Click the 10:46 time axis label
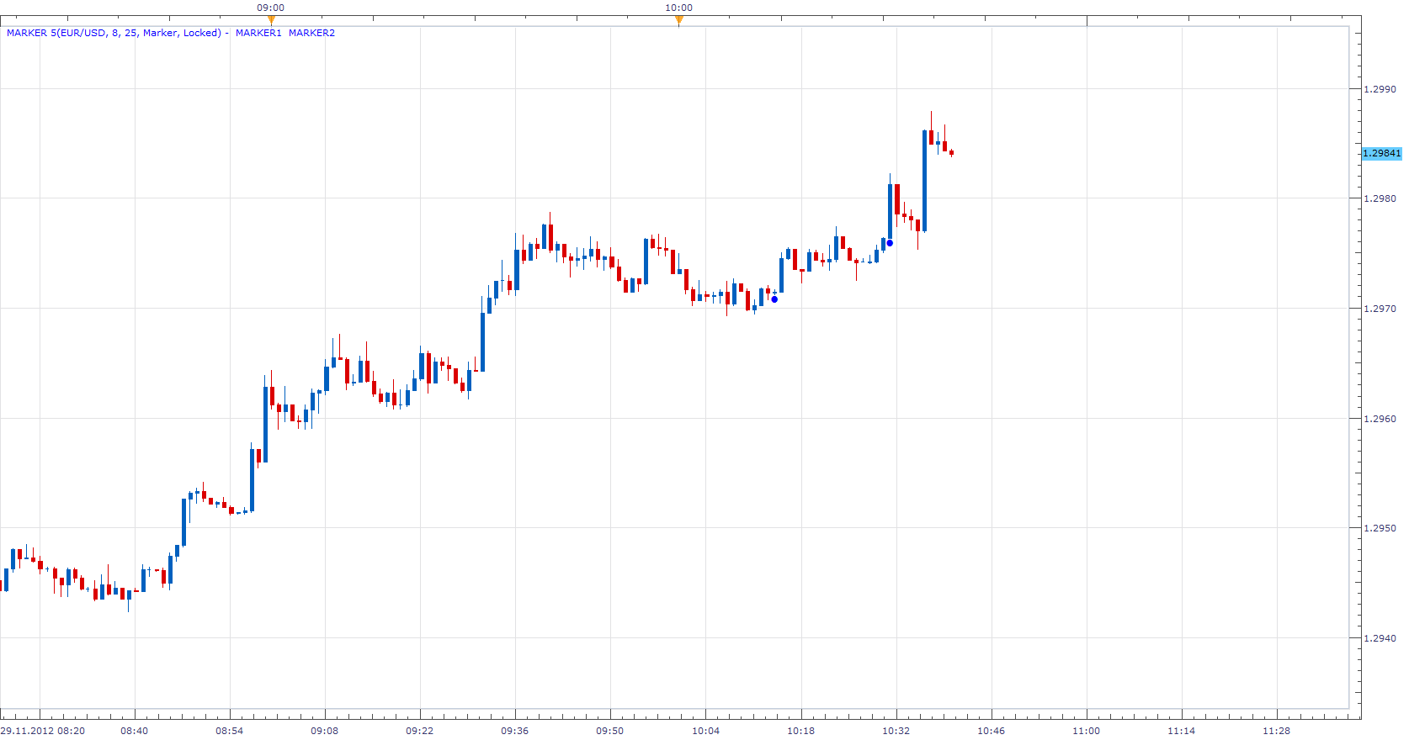 pos(992,731)
